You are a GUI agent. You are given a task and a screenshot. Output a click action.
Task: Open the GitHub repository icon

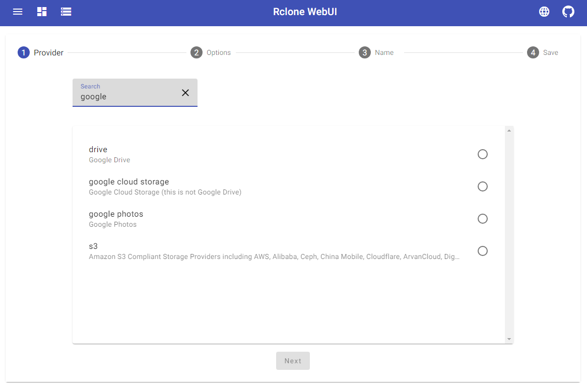pyautogui.click(x=568, y=12)
